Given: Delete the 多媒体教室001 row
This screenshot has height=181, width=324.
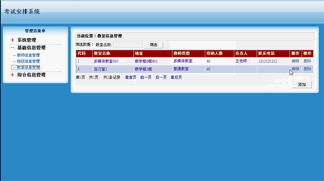Looking at the screenshot, I should coord(307,61).
